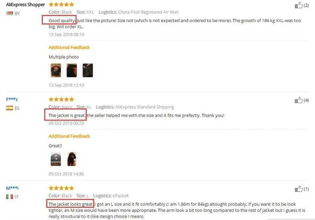Screen dimensions: 315x220
Task: Open second photo under Great!! feedback
Action: (x=72, y=159)
